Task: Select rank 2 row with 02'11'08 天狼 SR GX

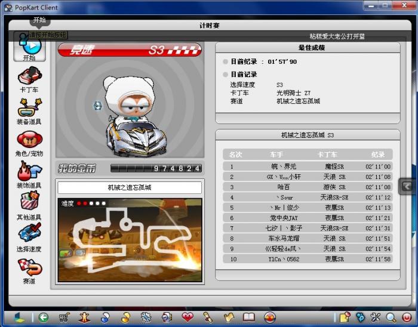Action: click(308, 177)
